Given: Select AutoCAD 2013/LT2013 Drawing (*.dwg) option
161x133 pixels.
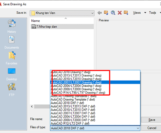Looking at the screenshot, I should 95,75.
